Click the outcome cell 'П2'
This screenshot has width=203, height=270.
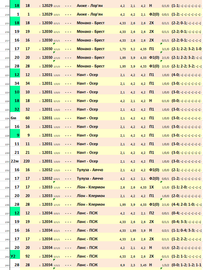(152, 213)
